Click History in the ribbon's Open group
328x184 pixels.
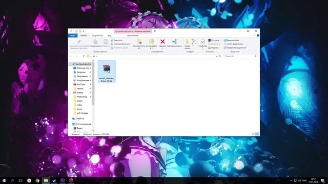(213, 48)
